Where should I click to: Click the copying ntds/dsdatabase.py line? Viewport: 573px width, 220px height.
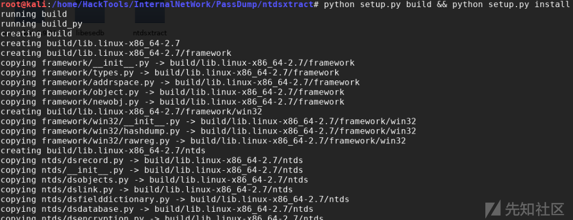click(x=157, y=209)
